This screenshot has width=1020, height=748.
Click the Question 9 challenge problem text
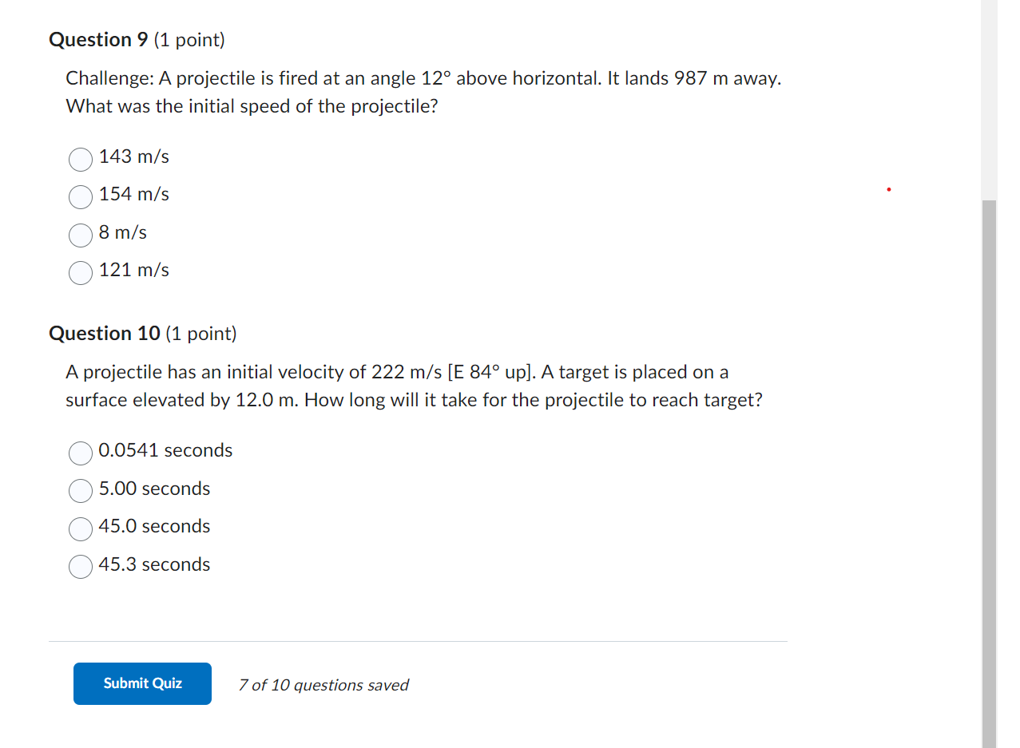pyautogui.click(x=423, y=92)
